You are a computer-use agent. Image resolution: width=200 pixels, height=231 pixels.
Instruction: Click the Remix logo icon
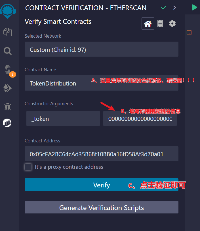point(8,10)
